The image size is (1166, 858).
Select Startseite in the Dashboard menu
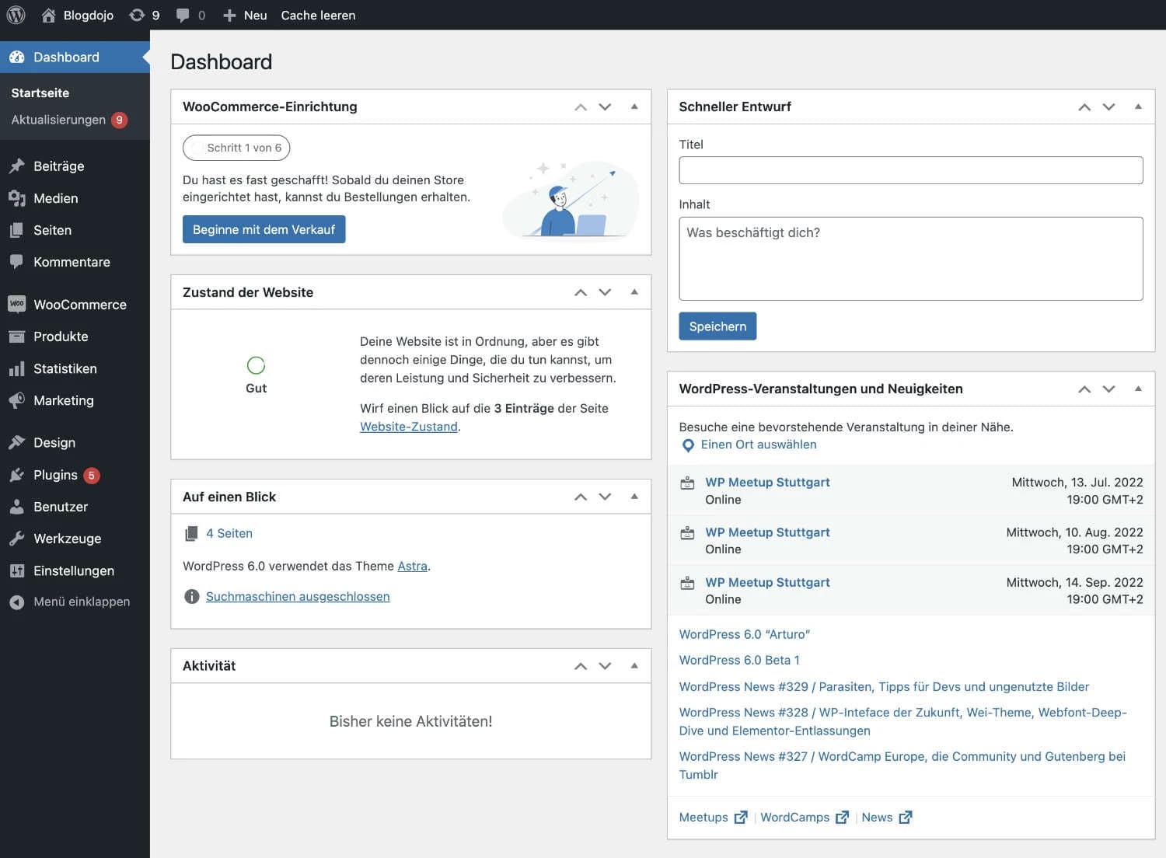pyautogui.click(x=41, y=92)
